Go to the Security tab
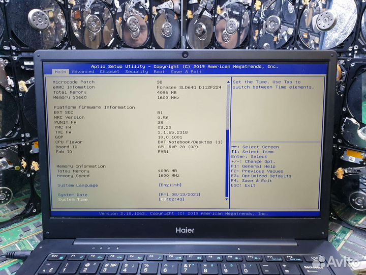Screen dimensions: 366x275 (137, 72)
